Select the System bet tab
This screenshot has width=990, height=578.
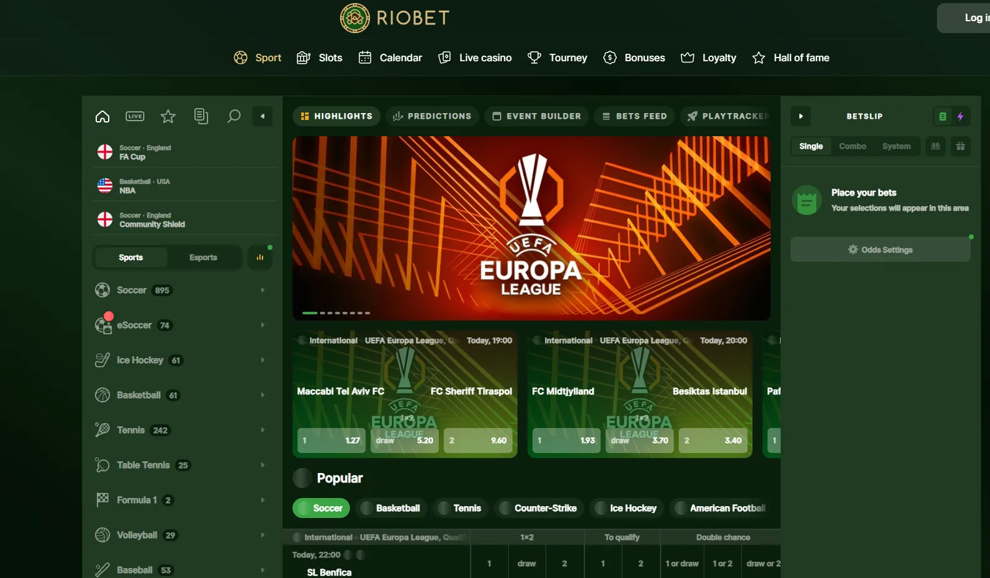click(x=896, y=146)
